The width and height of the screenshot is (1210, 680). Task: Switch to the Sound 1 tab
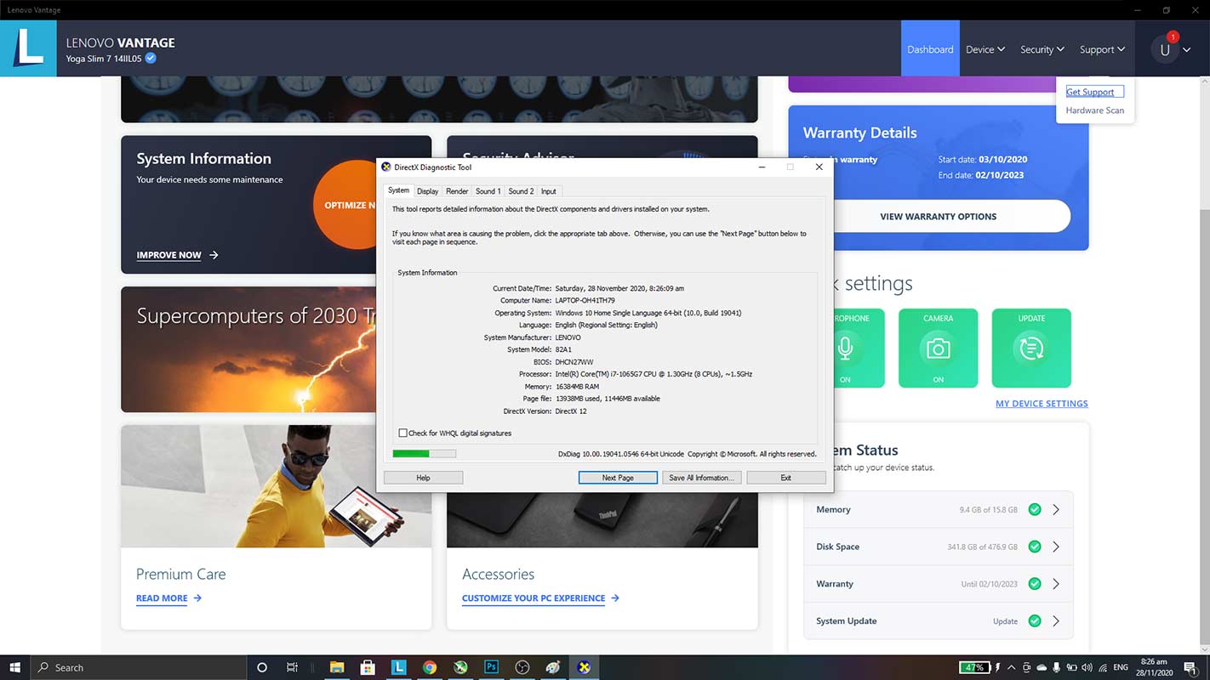click(x=488, y=191)
